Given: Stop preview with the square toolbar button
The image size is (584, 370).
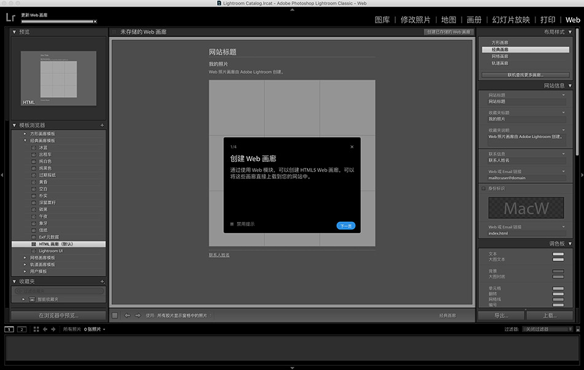Looking at the screenshot, I should 115,315.
